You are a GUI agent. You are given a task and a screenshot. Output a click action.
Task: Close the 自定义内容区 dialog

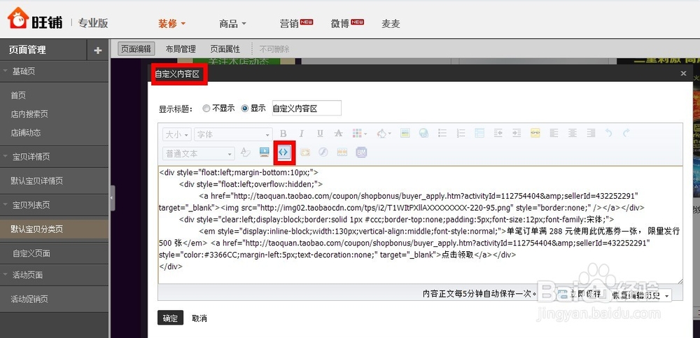tap(683, 73)
